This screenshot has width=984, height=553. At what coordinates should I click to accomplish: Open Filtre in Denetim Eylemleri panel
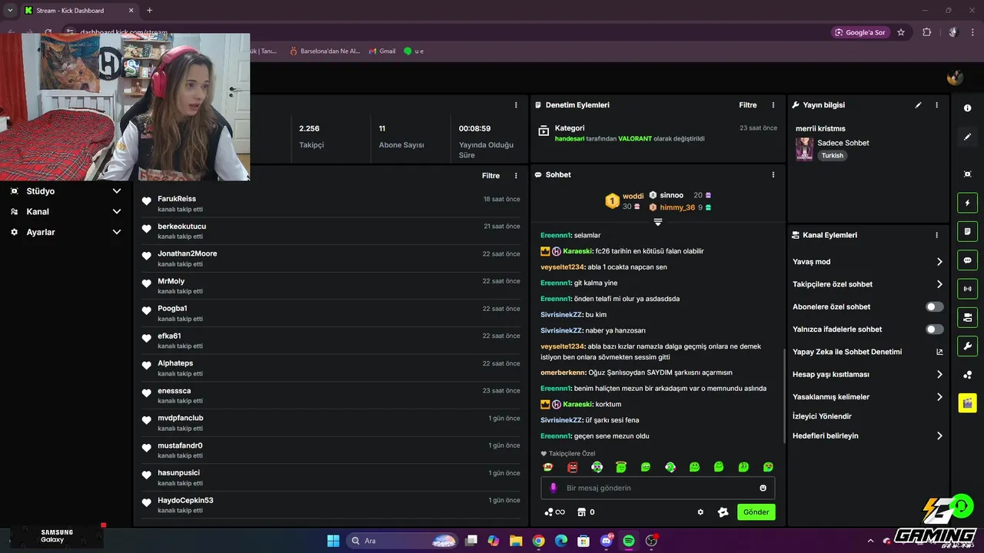tap(748, 105)
